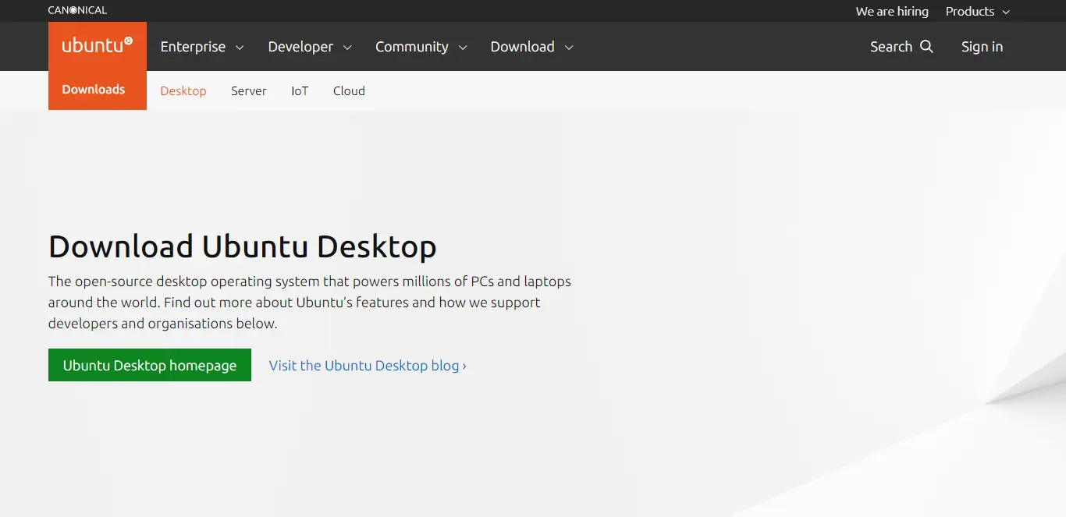Expand the Download menu chevron
The image size is (1066, 517).
(x=569, y=48)
